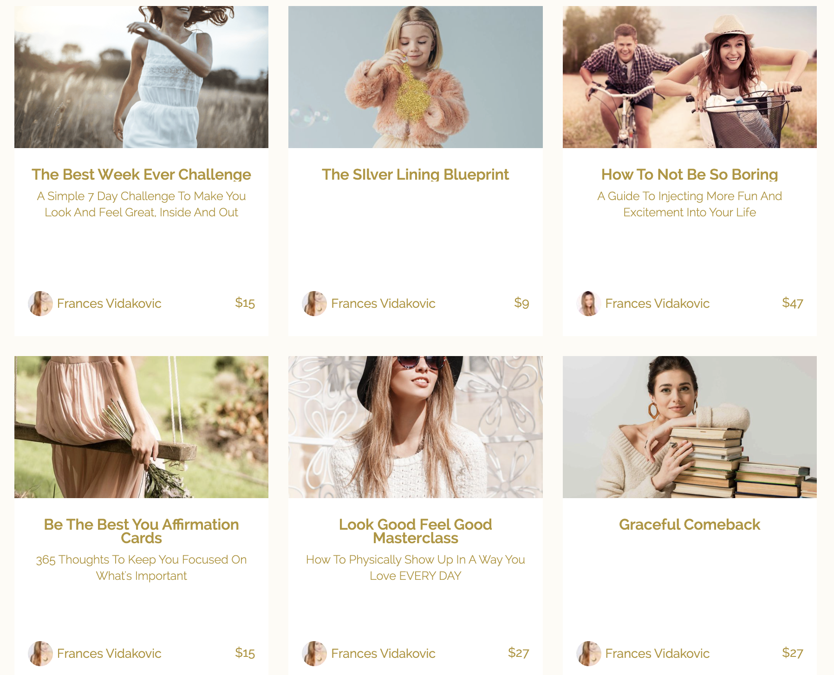Click author avatar on Look Good Feel Good card

314,654
